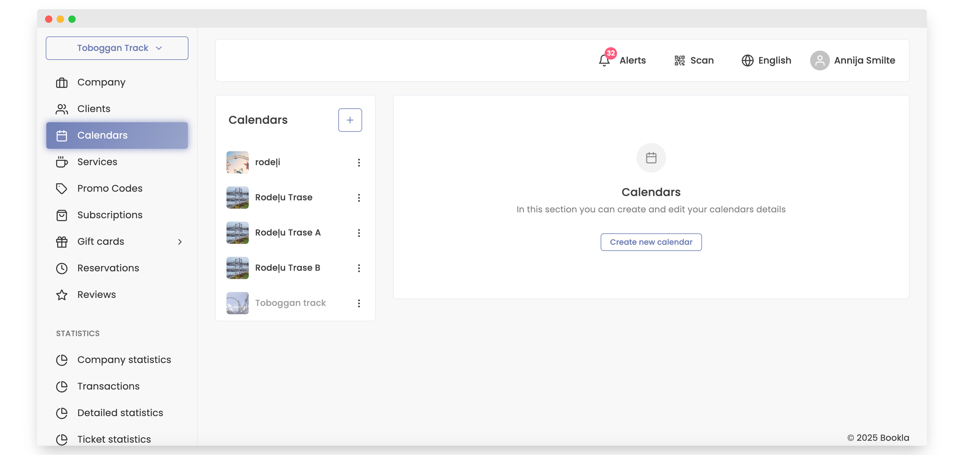Open the three-dot menu for rodeļi

[x=359, y=162]
